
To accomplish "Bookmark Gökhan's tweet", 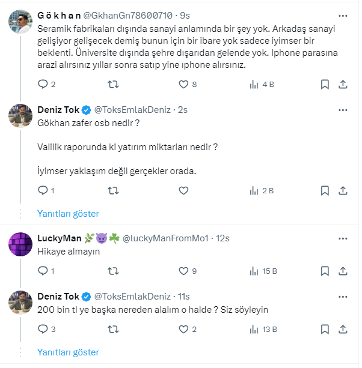I will coord(325,85).
